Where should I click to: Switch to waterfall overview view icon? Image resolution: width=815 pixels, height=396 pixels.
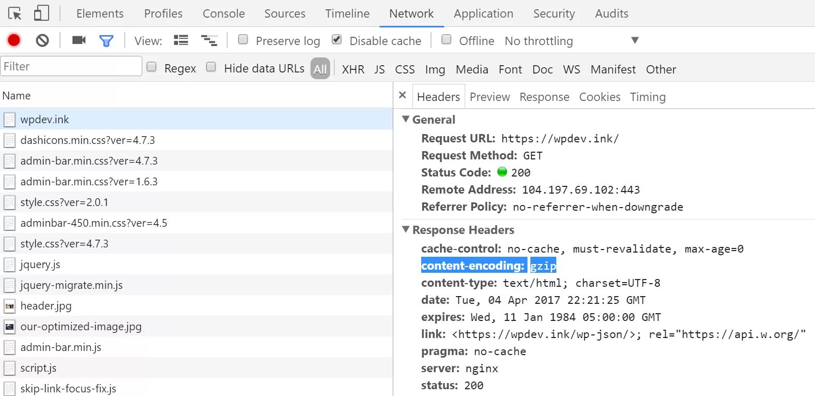tap(209, 40)
